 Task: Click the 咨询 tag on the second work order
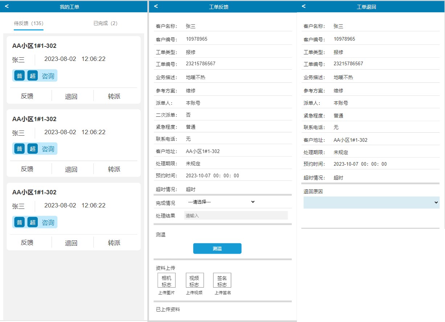tap(48, 149)
